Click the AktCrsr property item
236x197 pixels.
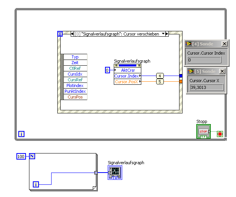coord(128,70)
